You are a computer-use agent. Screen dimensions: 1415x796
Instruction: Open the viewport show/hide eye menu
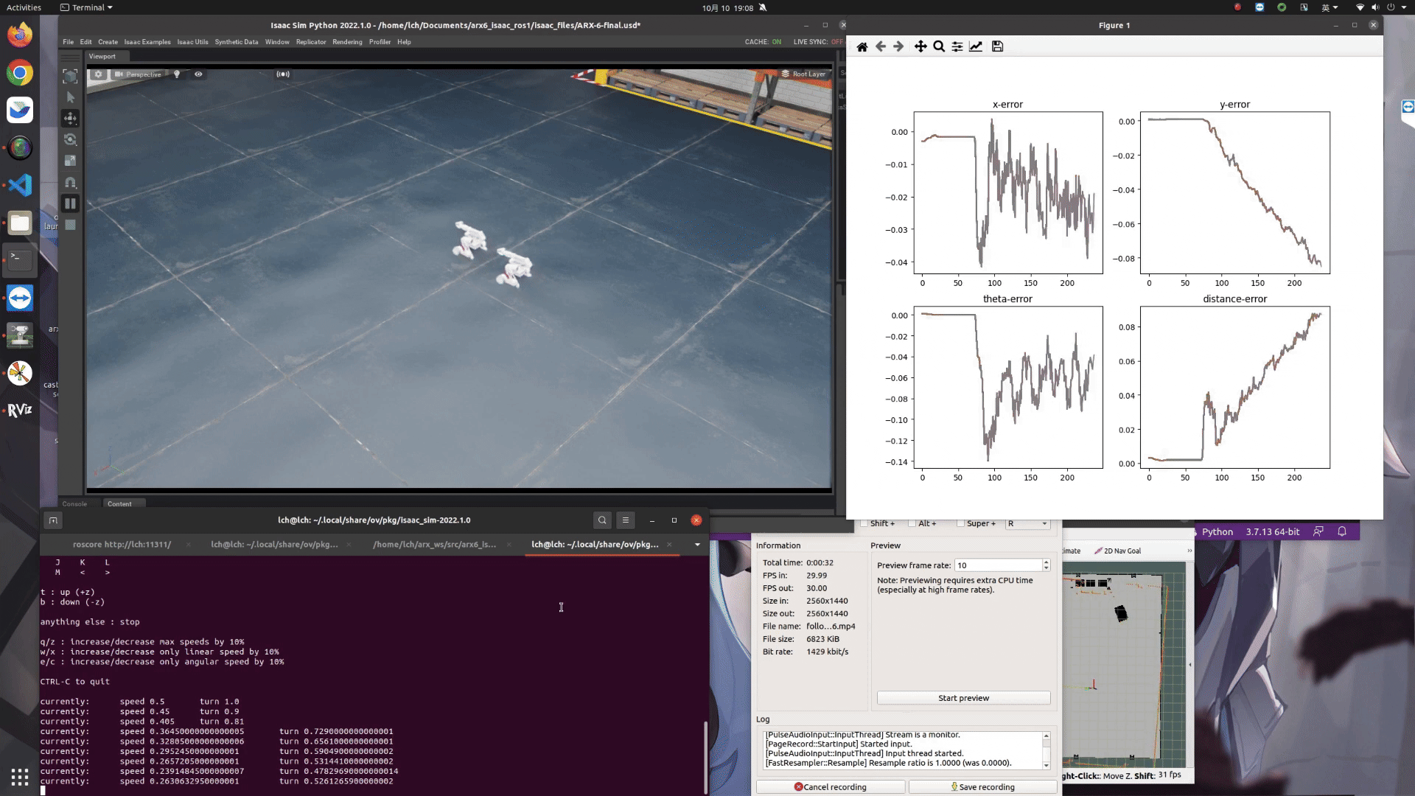click(198, 74)
